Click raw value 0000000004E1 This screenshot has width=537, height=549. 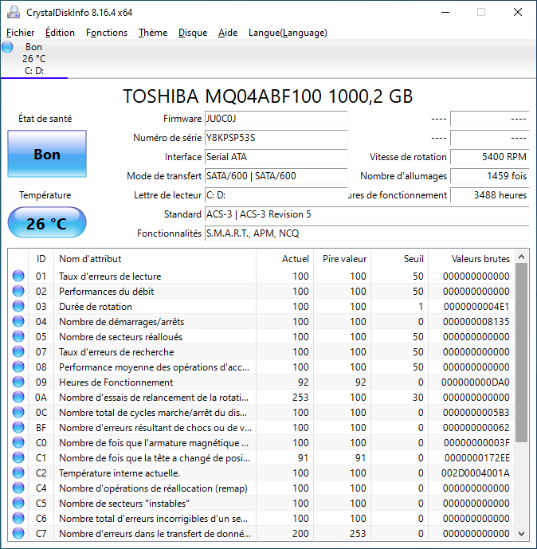(x=476, y=306)
